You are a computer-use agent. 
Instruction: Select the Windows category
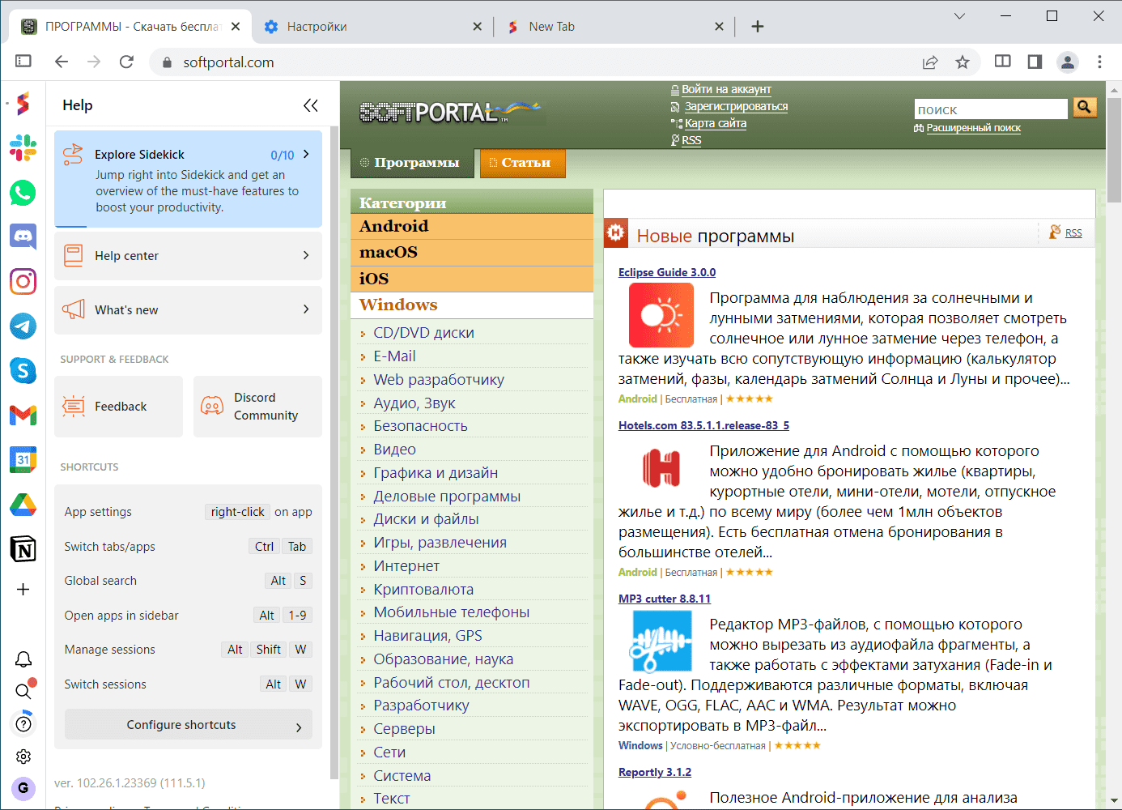pos(472,305)
